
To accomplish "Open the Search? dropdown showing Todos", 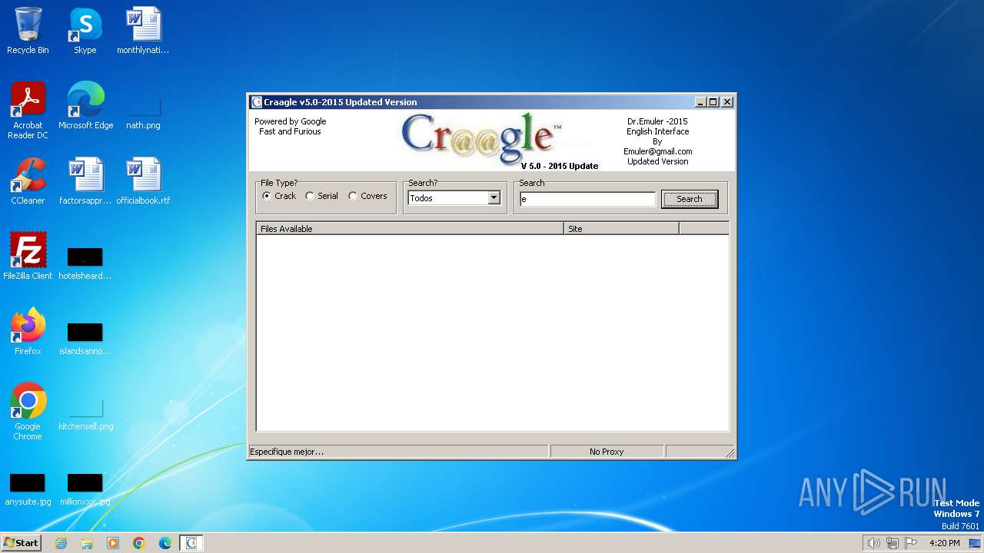I will tap(494, 198).
